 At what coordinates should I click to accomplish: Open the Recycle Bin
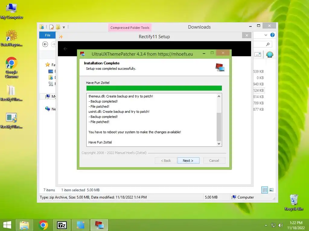click(294, 202)
